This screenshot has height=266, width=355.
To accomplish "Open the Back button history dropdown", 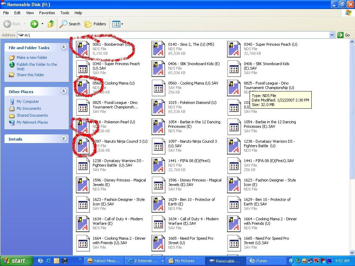I will tap(25, 24).
